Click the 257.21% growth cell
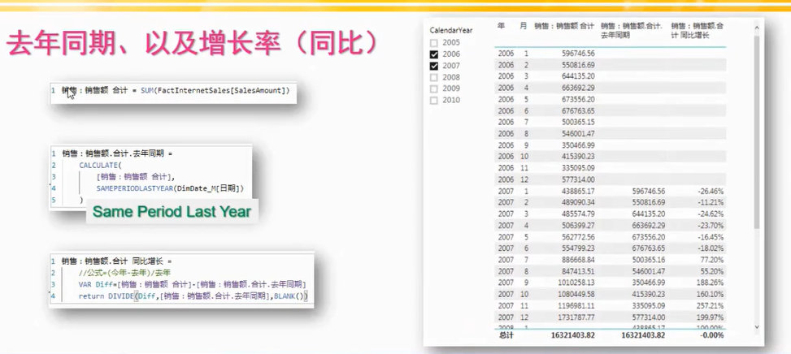 711,305
